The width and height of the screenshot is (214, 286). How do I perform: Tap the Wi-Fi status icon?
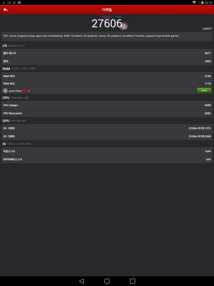click(x=194, y=2)
